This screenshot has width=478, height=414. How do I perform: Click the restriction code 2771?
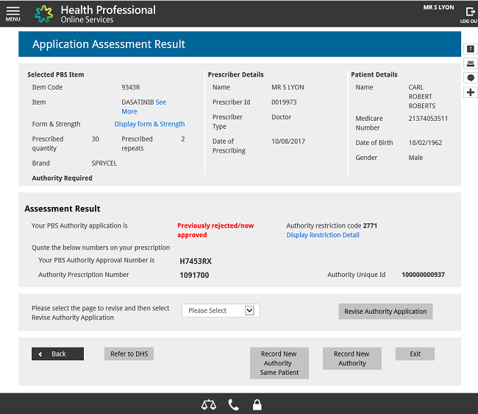click(370, 225)
